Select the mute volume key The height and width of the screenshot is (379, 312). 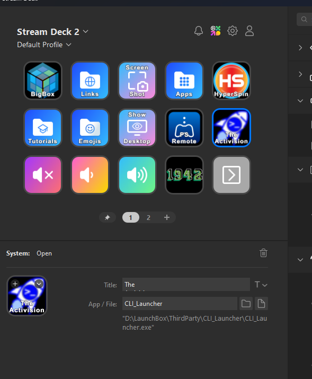coord(43,175)
